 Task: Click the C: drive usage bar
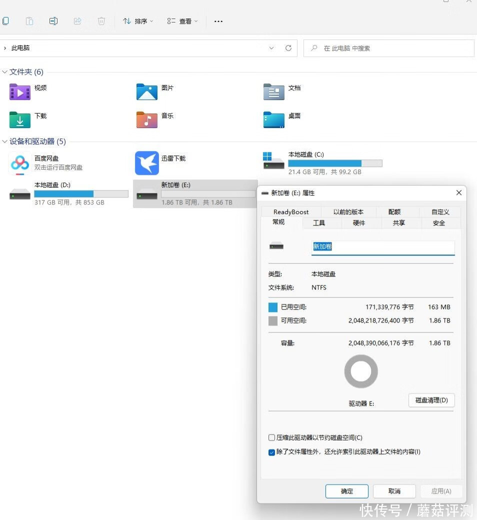click(335, 163)
